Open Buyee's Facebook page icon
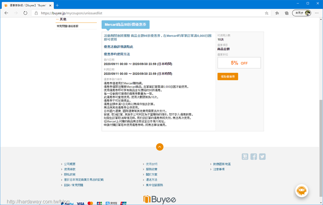Viewport: 323px width, 205px height. pos(254,157)
